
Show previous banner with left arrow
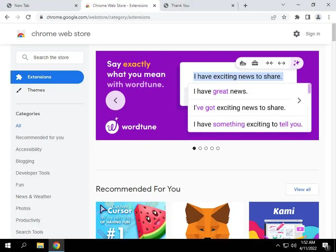(x=115, y=100)
